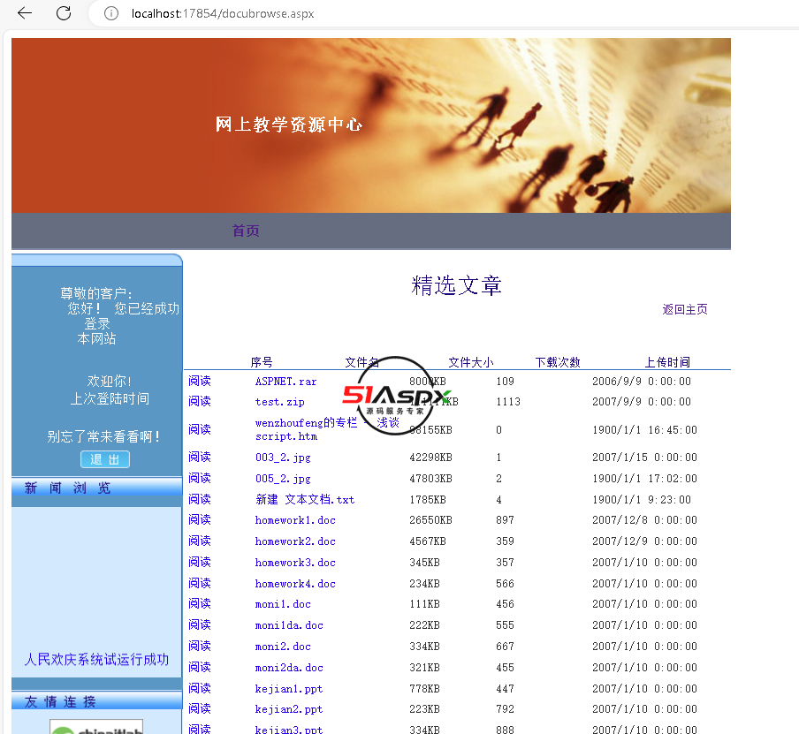Click 阅读 in the script.htm row

click(199, 429)
